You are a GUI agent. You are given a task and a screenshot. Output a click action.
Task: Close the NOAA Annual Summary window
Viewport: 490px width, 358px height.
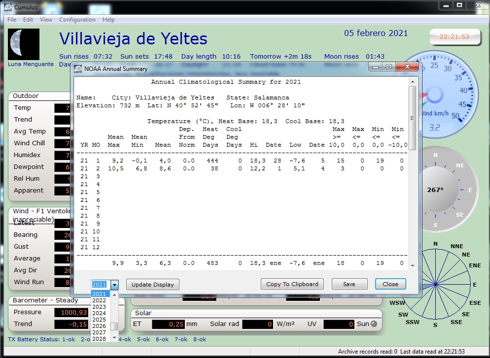pos(407,66)
